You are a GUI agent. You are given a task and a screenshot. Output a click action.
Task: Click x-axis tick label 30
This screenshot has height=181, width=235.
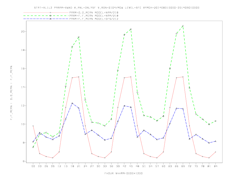click(x=98, y=166)
